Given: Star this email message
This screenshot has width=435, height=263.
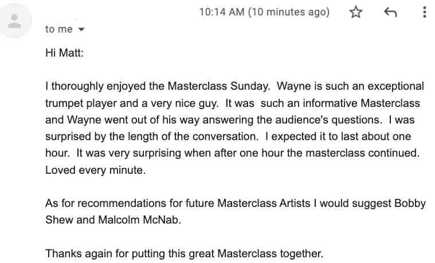Looking at the screenshot, I should click(356, 13).
